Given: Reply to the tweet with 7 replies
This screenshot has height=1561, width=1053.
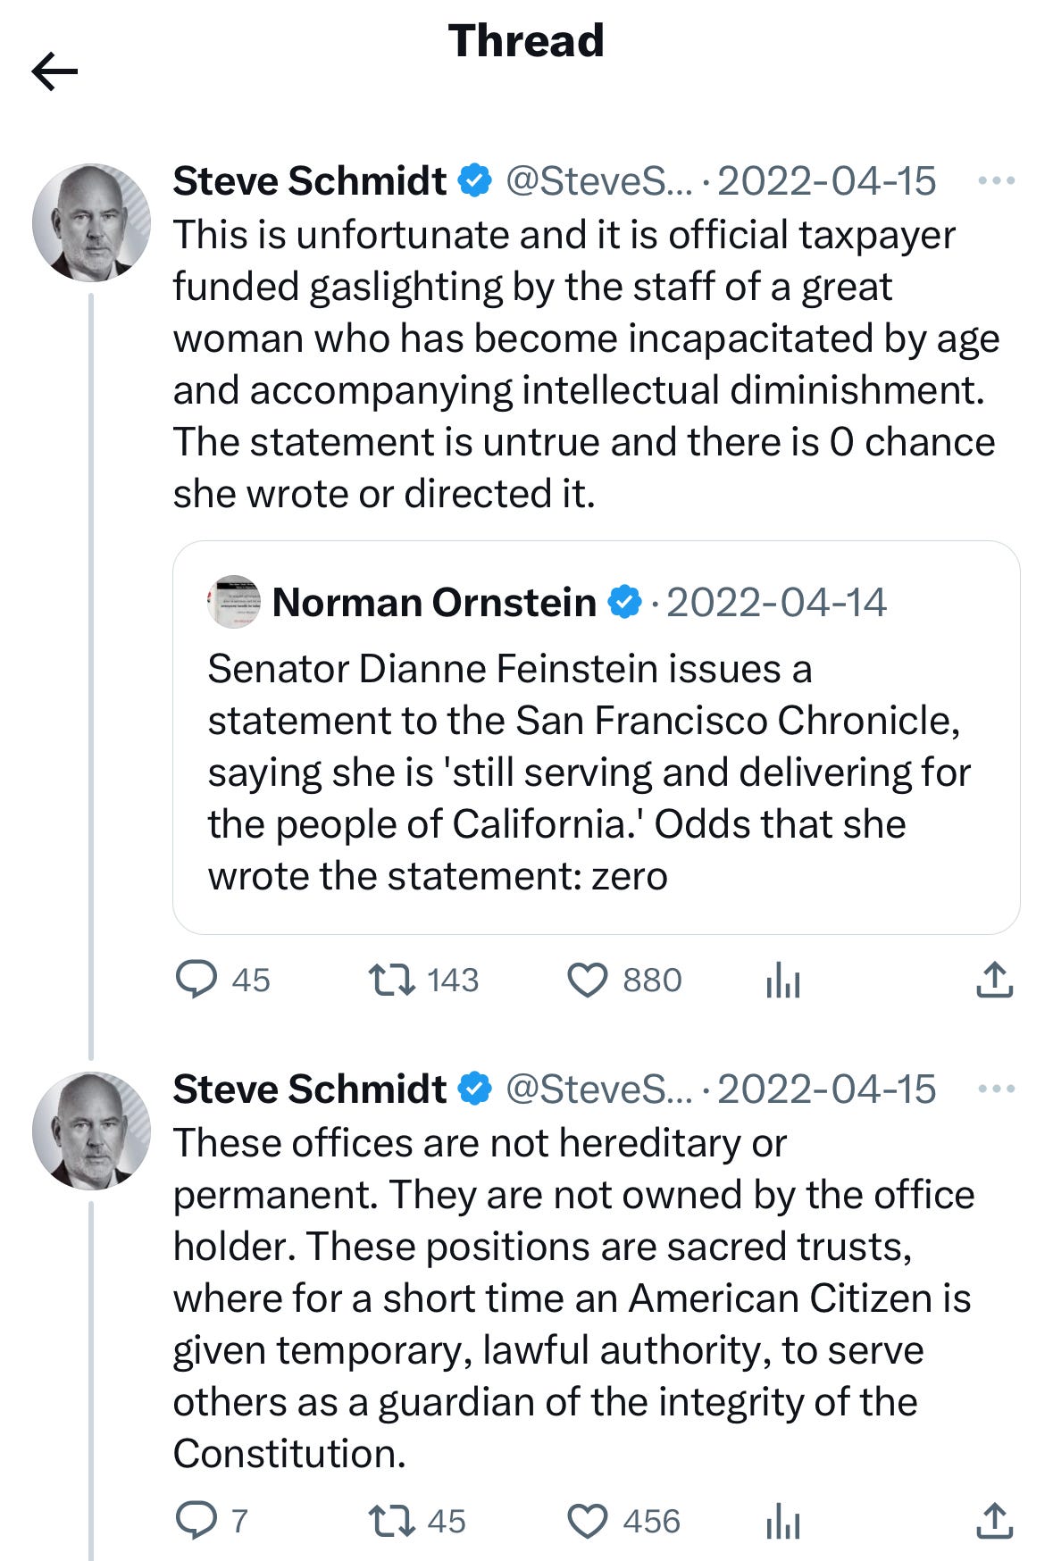Looking at the screenshot, I should [x=196, y=1521].
